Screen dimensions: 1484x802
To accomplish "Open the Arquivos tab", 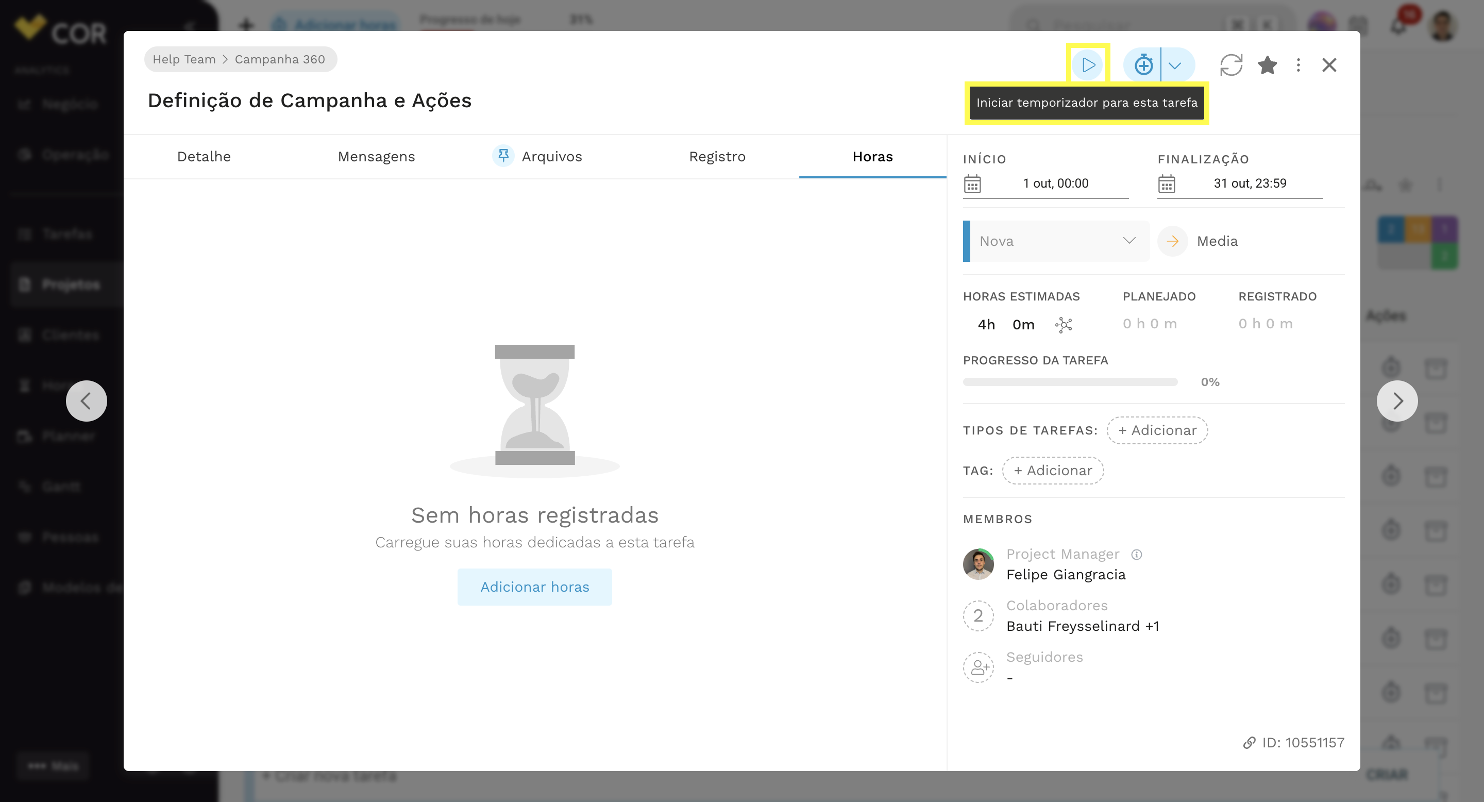I will 552,157.
